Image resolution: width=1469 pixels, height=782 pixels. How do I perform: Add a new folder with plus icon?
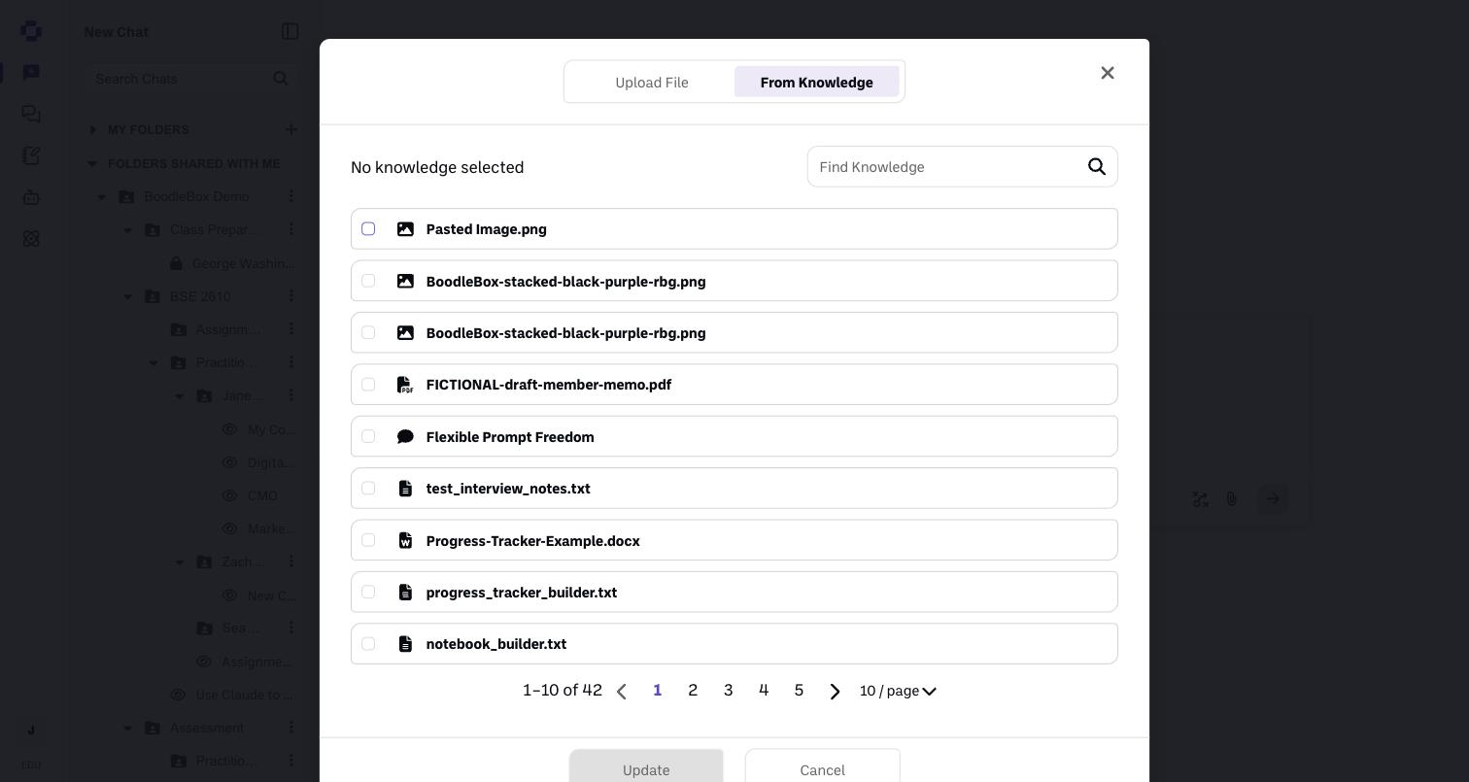tap(290, 129)
